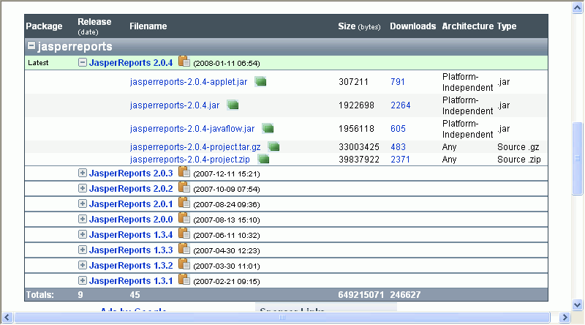This screenshot has width=585, height=325.
Task: Click the vertical scrollbar up arrow
Action: point(578,8)
